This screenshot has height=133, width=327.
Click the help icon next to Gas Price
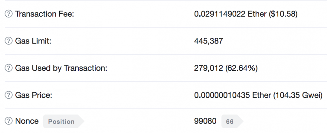(9, 95)
